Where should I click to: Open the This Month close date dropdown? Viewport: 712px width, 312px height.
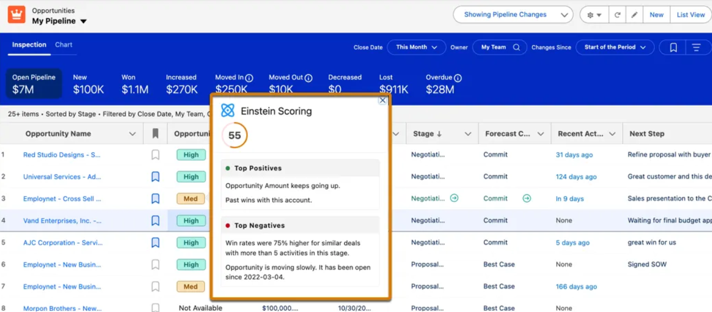click(x=416, y=47)
